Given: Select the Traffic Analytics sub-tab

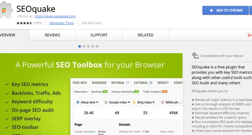Looking at the screenshot, I should coord(155,92).
